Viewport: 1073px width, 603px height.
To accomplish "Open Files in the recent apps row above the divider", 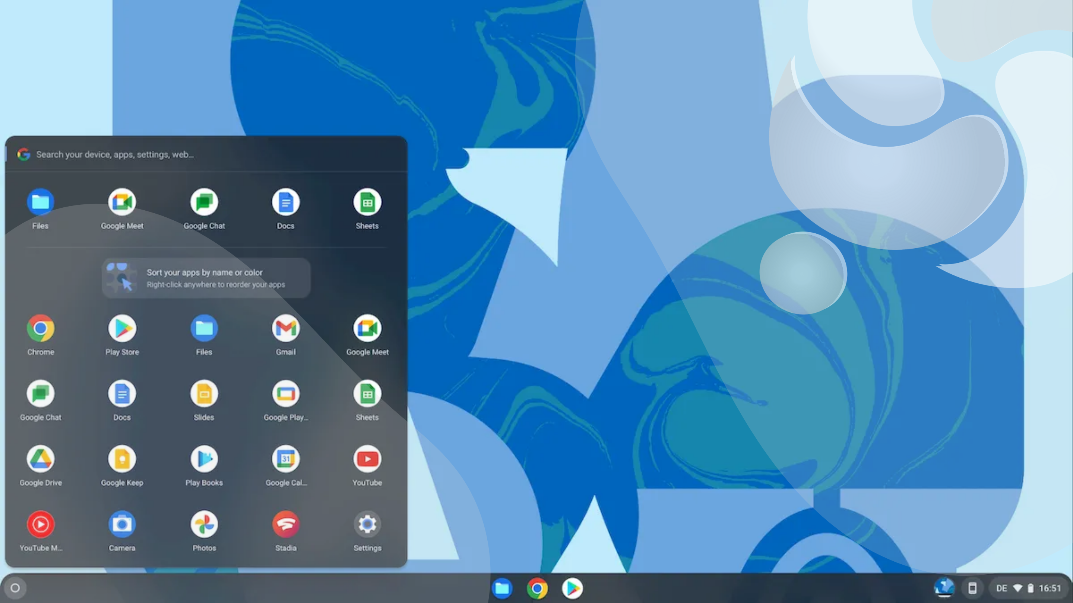I will [40, 202].
